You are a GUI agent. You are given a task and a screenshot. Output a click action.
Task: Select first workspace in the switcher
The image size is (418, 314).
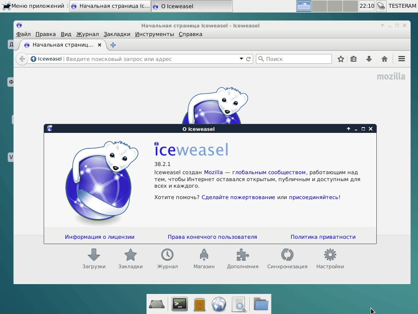click(x=304, y=6)
